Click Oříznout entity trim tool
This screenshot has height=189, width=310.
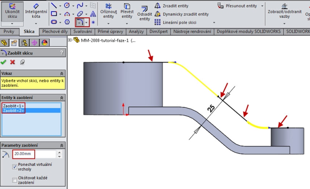[109, 11]
